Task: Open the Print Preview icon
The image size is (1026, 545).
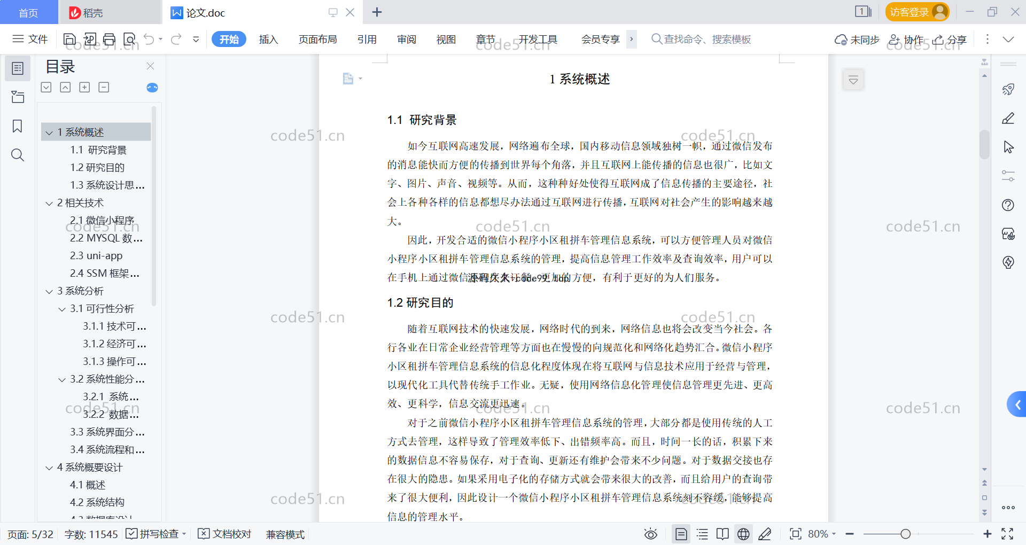Action: click(129, 39)
